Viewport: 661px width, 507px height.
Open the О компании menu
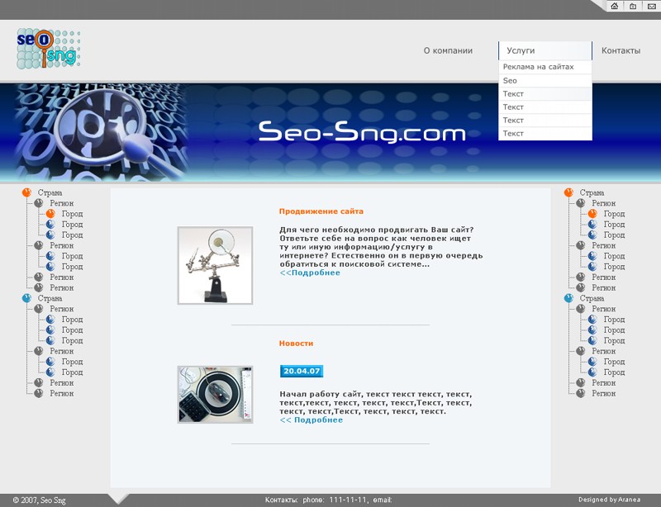[448, 50]
